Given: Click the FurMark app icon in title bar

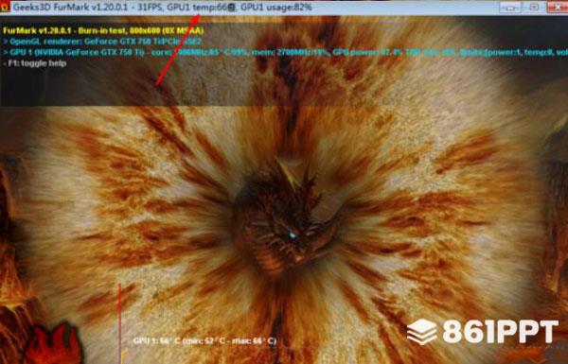Looking at the screenshot, I should pos(5,7).
